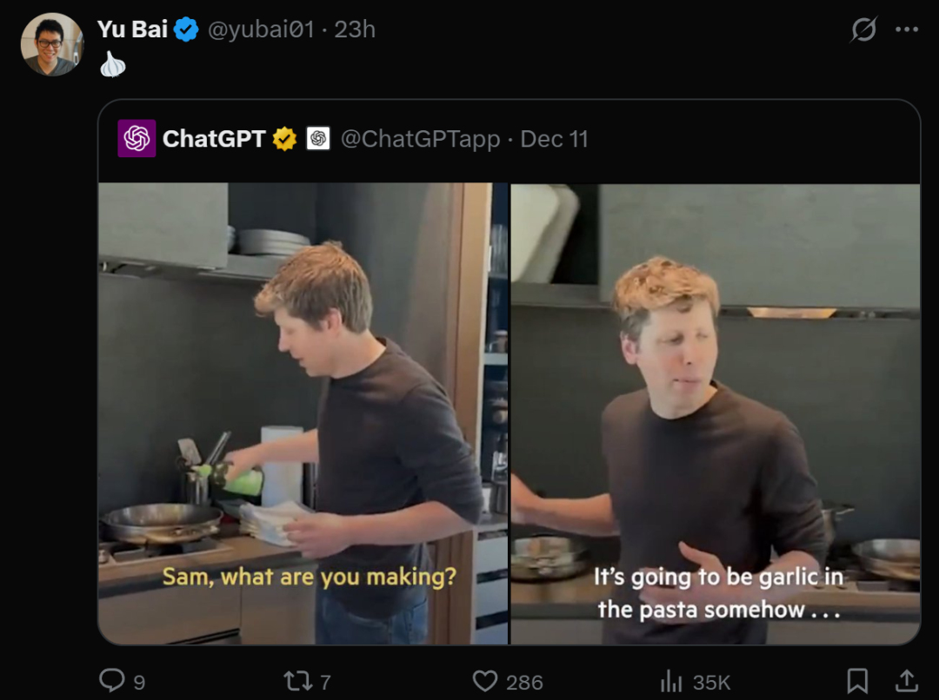Click the Grok slashed-circle icon
939x700 pixels.
pos(863,30)
